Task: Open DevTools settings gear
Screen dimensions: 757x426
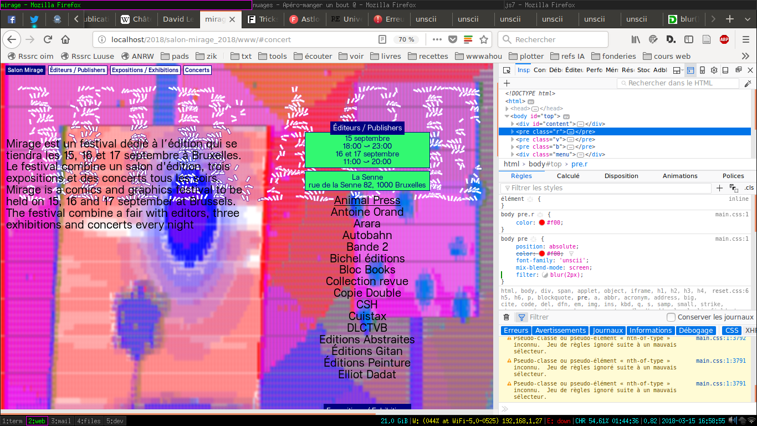Action: [714, 70]
